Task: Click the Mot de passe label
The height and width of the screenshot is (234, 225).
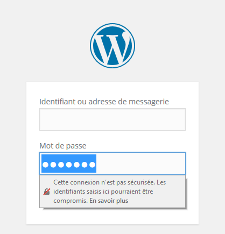Action: pos(63,146)
